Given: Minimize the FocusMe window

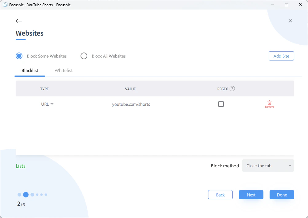Looking at the screenshot, I should (273, 5).
